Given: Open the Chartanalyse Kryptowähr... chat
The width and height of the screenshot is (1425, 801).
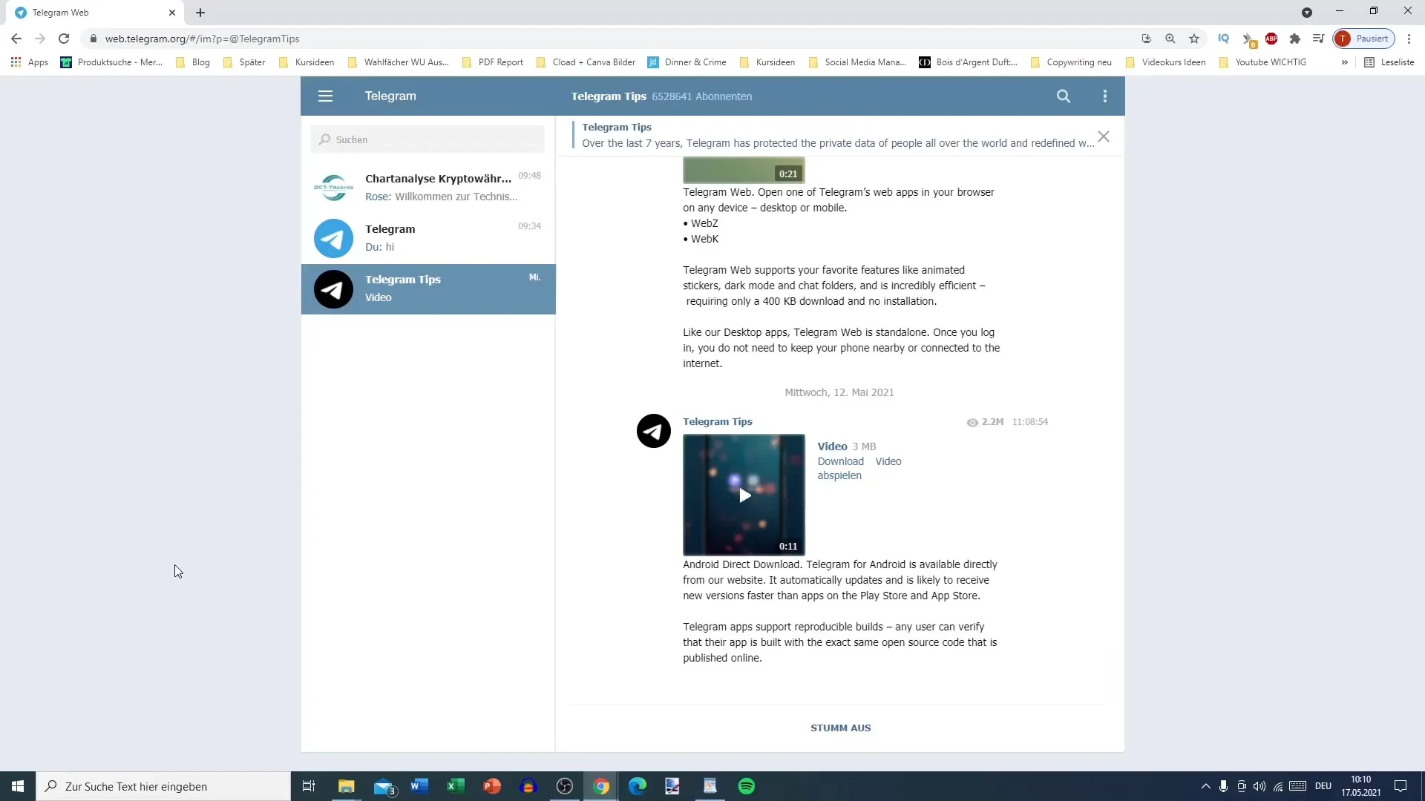Looking at the screenshot, I should 428,188.
